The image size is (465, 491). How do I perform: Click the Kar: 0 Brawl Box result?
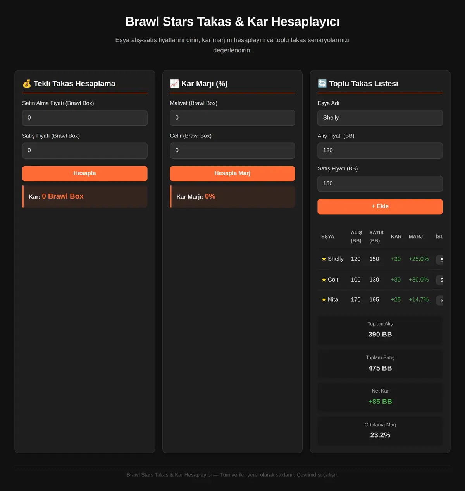click(85, 197)
